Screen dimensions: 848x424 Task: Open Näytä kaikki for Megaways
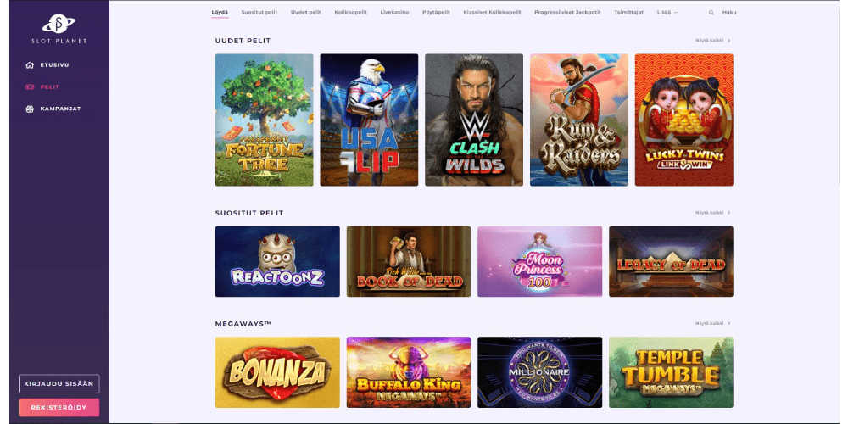coord(713,323)
